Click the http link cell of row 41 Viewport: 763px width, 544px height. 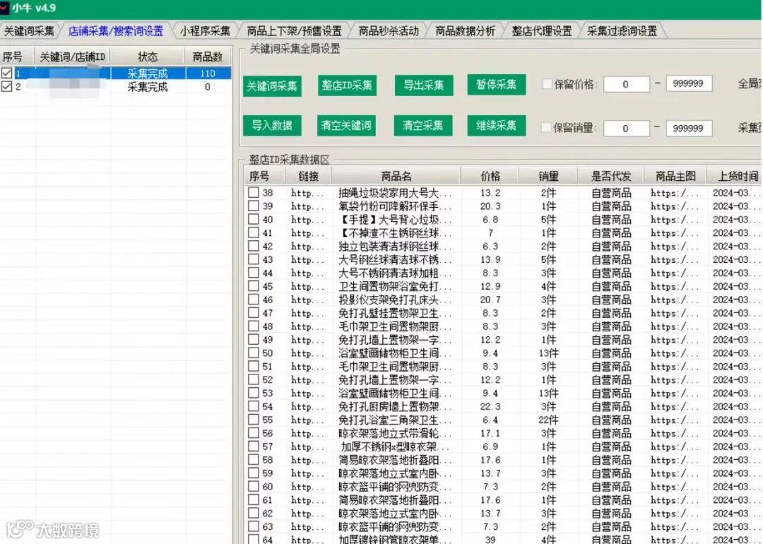(307, 232)
